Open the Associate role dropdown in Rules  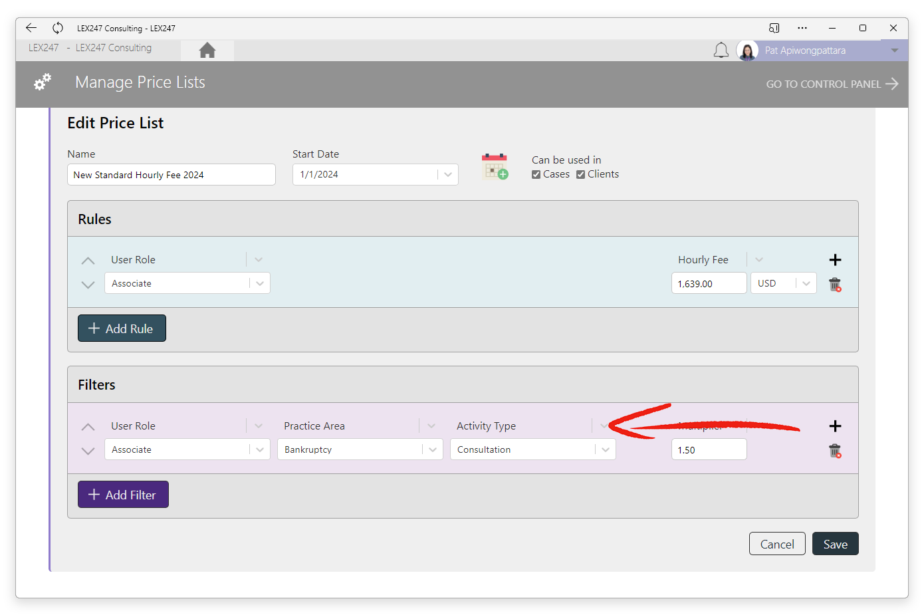point(260,283)
